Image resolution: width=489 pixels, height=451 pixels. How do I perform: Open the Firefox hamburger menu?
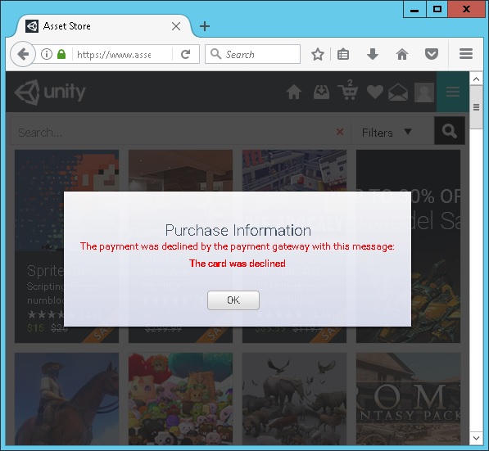466,54
